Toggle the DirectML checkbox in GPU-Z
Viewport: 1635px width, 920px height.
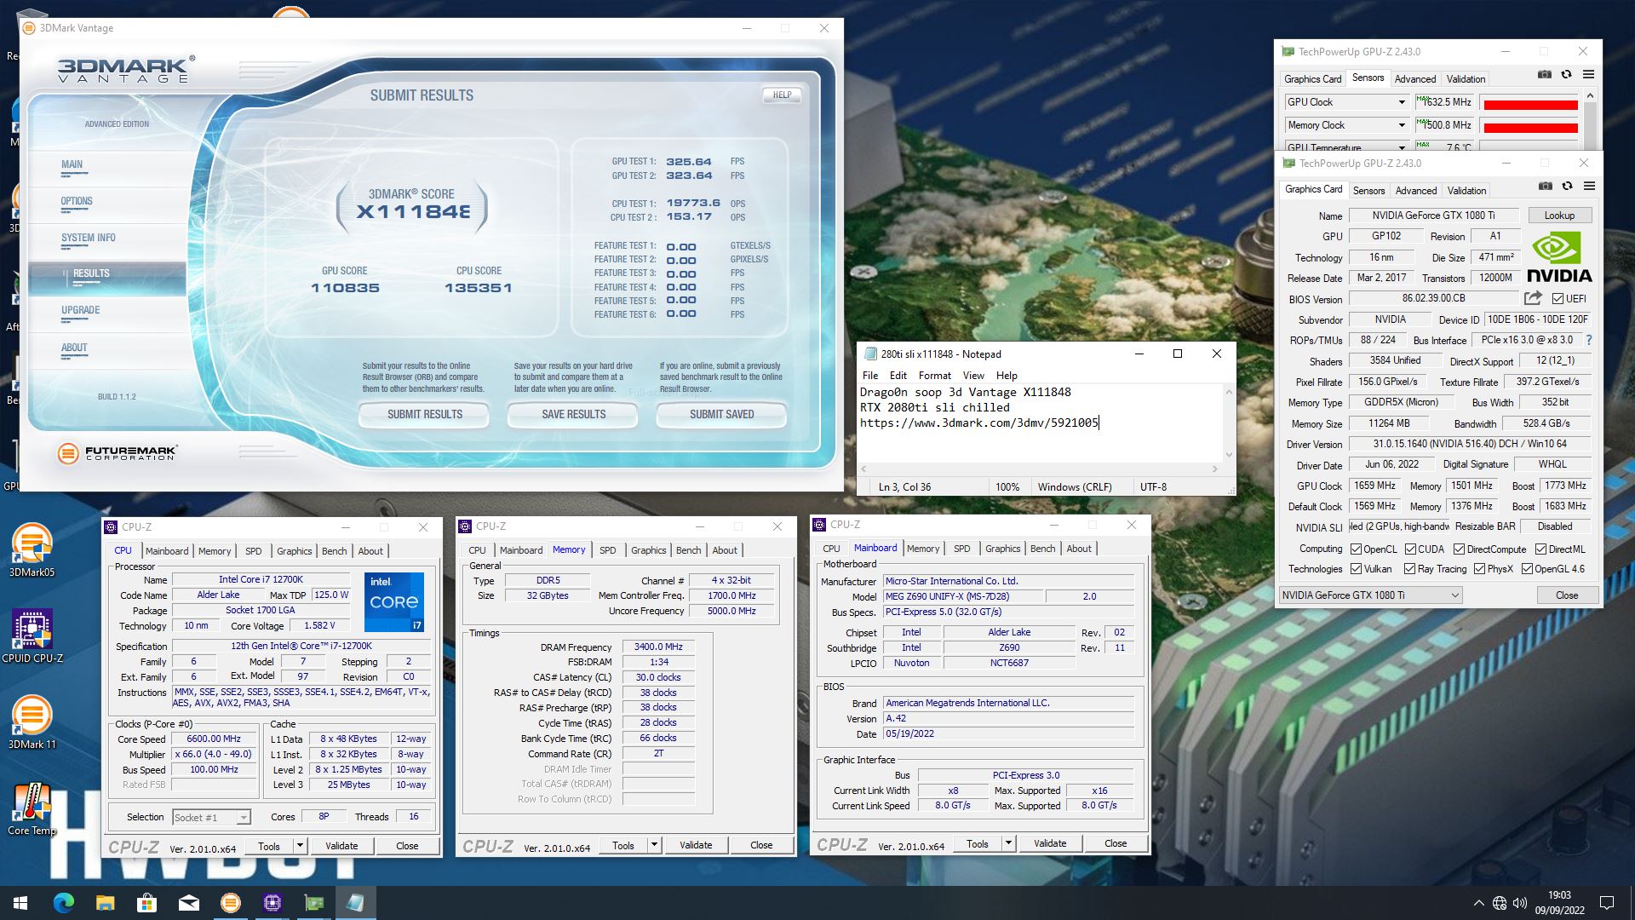coord(1540,549)
